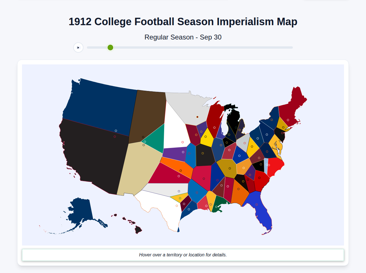Click the team marker inside the Florida territory
This screenshot has height=273, width=366.
[256, 204]
